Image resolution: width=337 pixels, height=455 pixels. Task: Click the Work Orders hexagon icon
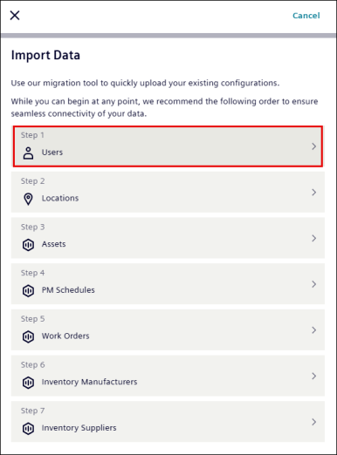[x=28, y=336]
